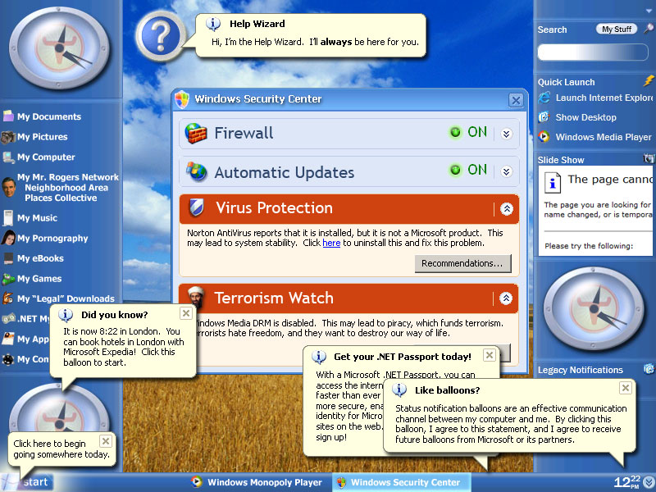
Task: Click the Show Desktop icon
Action: [544, 117]
